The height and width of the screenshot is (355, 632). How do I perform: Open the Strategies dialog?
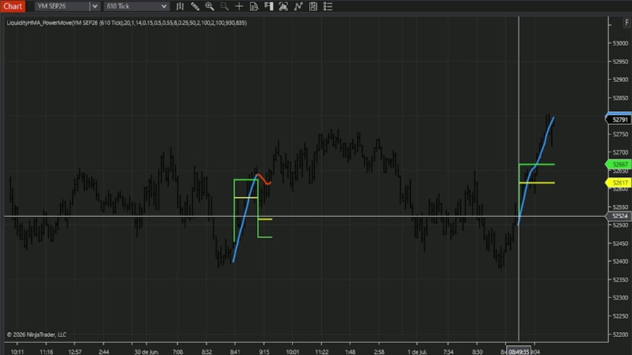tap(298, 6)
